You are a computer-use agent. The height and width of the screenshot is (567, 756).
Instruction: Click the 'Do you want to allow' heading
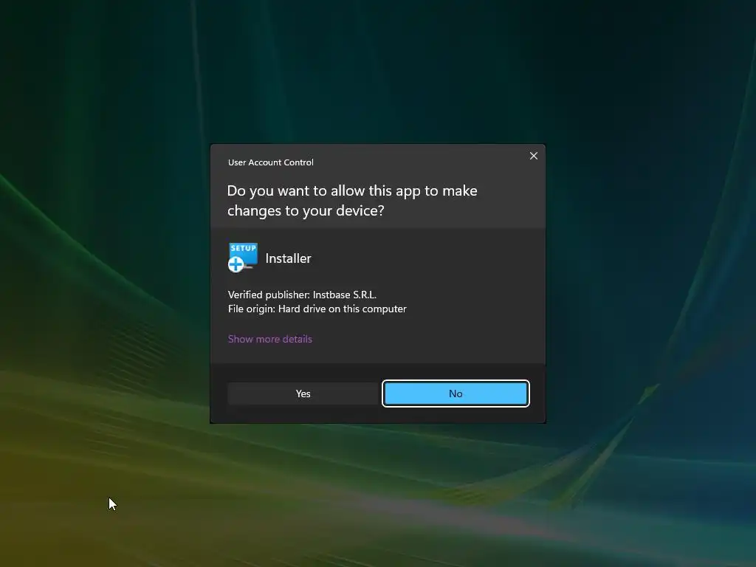pos(352,201)
